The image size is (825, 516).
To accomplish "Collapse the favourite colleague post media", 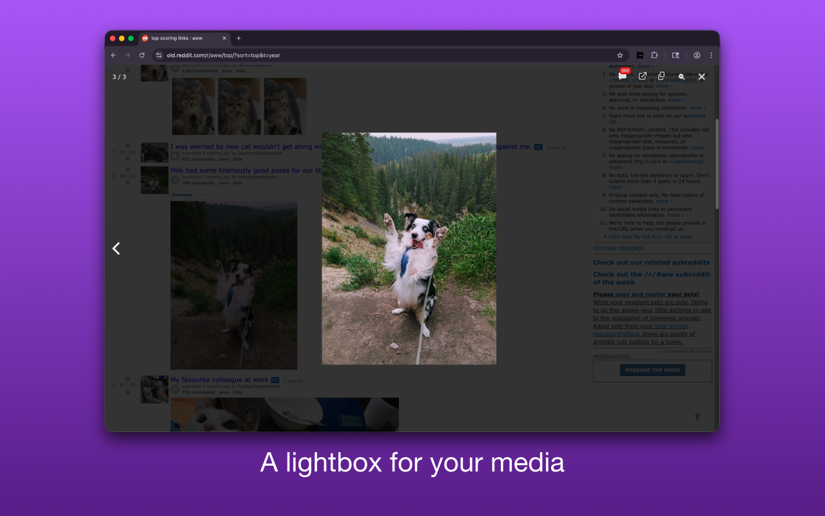I will [x=175, y=390].
